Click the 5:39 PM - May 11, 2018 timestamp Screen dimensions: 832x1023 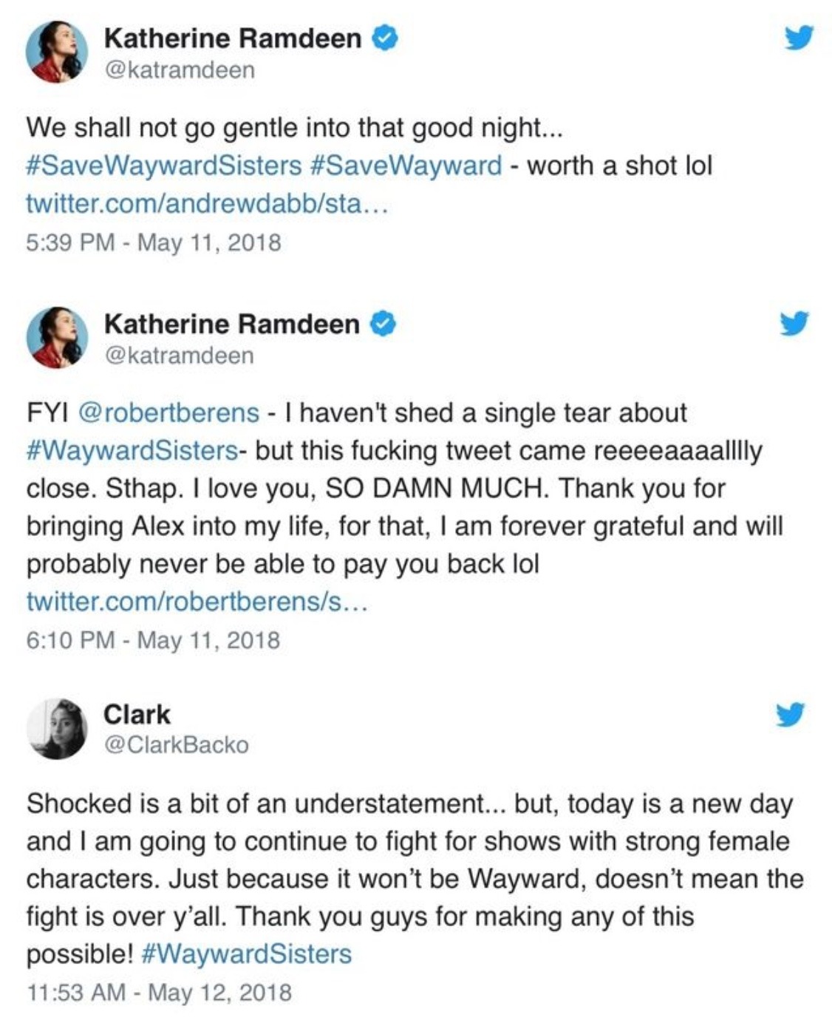click(153, 242)
